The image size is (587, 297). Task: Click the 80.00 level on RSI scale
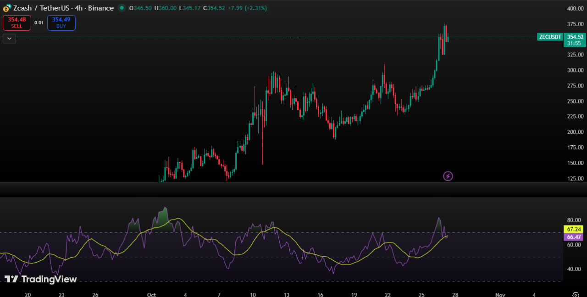[574, 220]
